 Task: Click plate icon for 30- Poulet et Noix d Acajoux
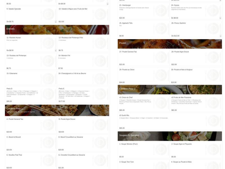coord(213,75)
